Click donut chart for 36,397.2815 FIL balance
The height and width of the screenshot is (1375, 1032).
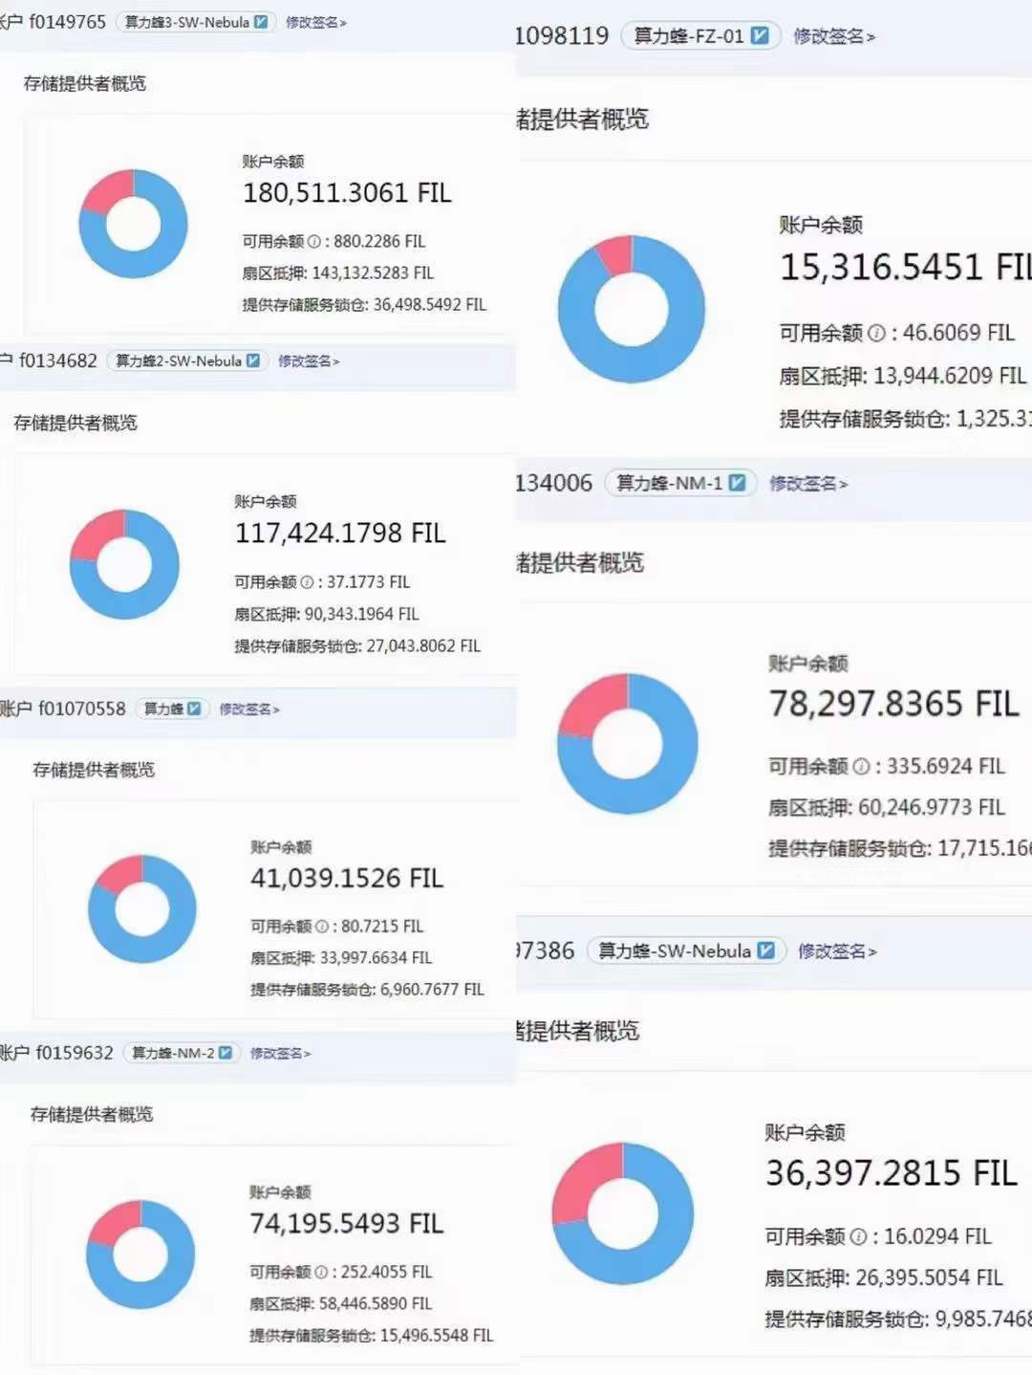[623, 1213]
